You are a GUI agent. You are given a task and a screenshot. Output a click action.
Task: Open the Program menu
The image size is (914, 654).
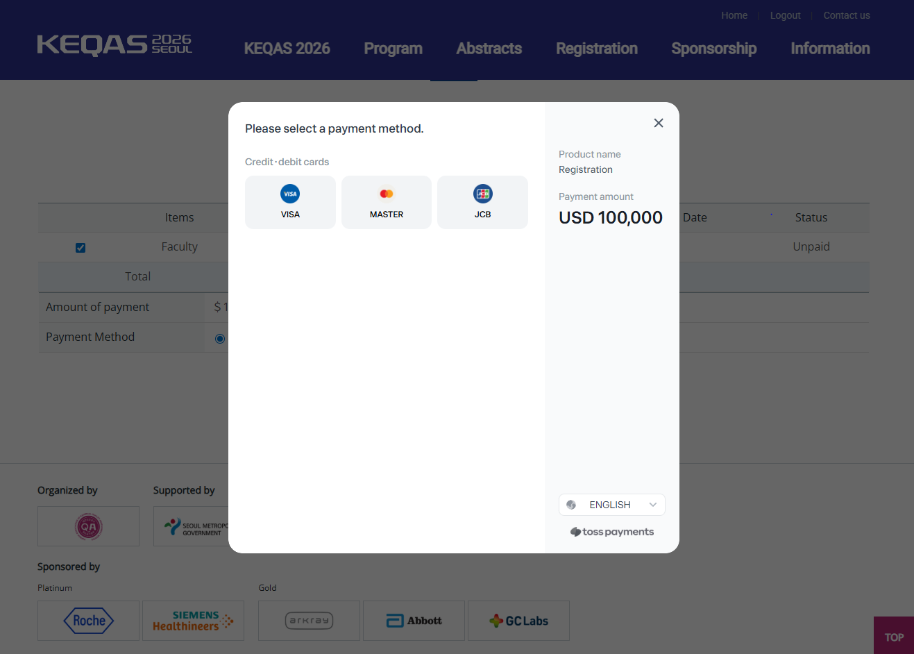[x=393, y=49]
